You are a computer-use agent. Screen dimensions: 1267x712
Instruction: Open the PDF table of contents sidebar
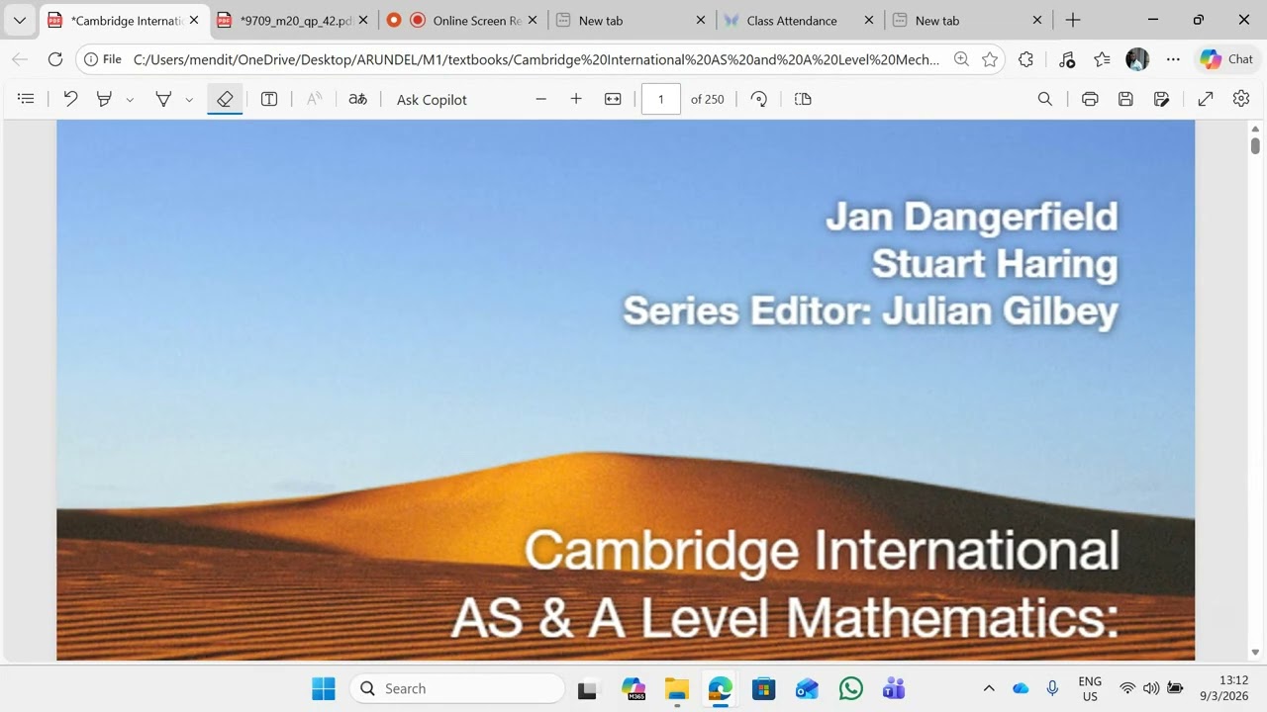click(27, 99)
